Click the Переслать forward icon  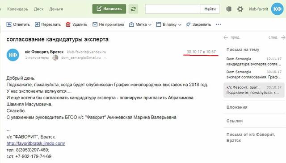[37, 24]
